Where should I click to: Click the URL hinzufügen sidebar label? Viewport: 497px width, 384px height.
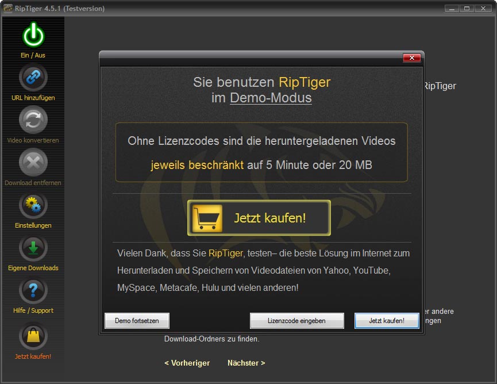coord(33,98)
